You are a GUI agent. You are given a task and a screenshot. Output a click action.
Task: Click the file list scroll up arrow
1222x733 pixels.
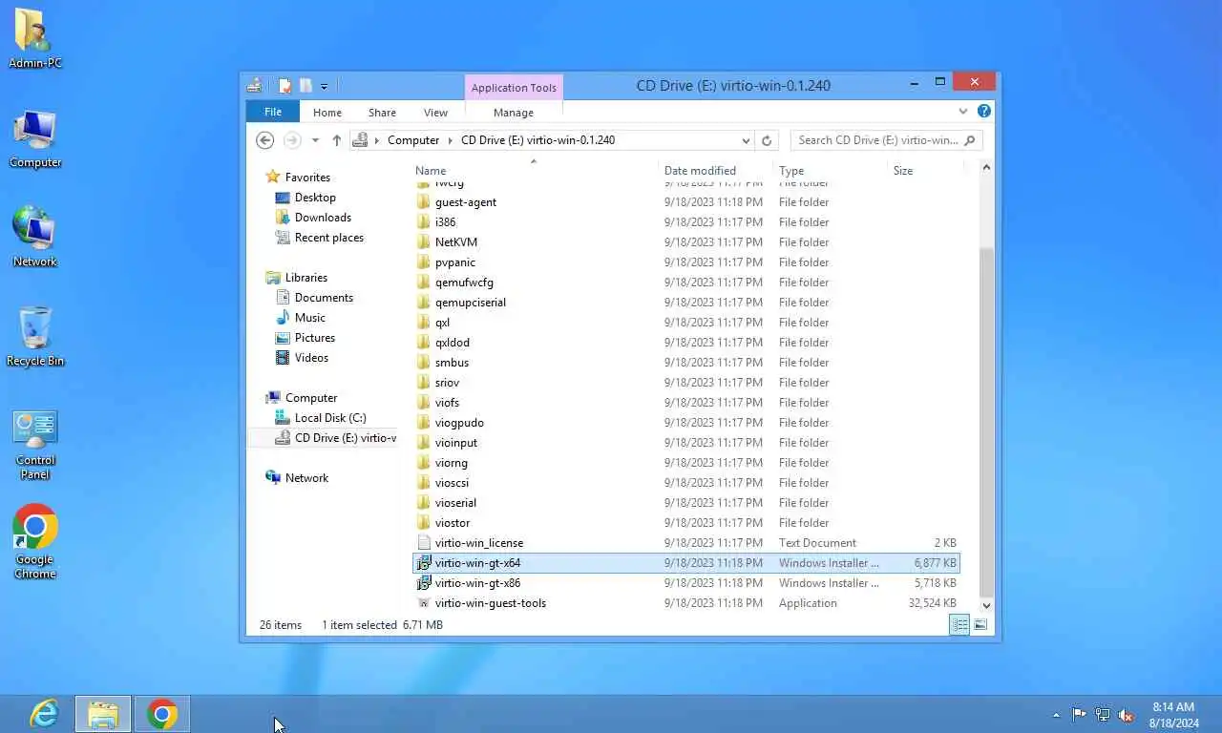(986, 168)
